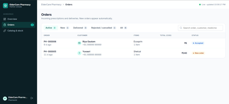Click the TOTAL (COD) column header
The image size is (229, 104).
(x=166, y=35)
